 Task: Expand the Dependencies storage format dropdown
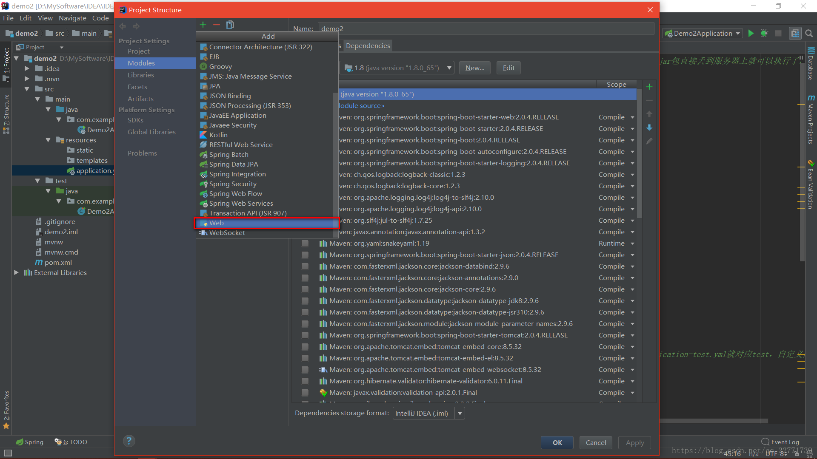pos(460,414)
